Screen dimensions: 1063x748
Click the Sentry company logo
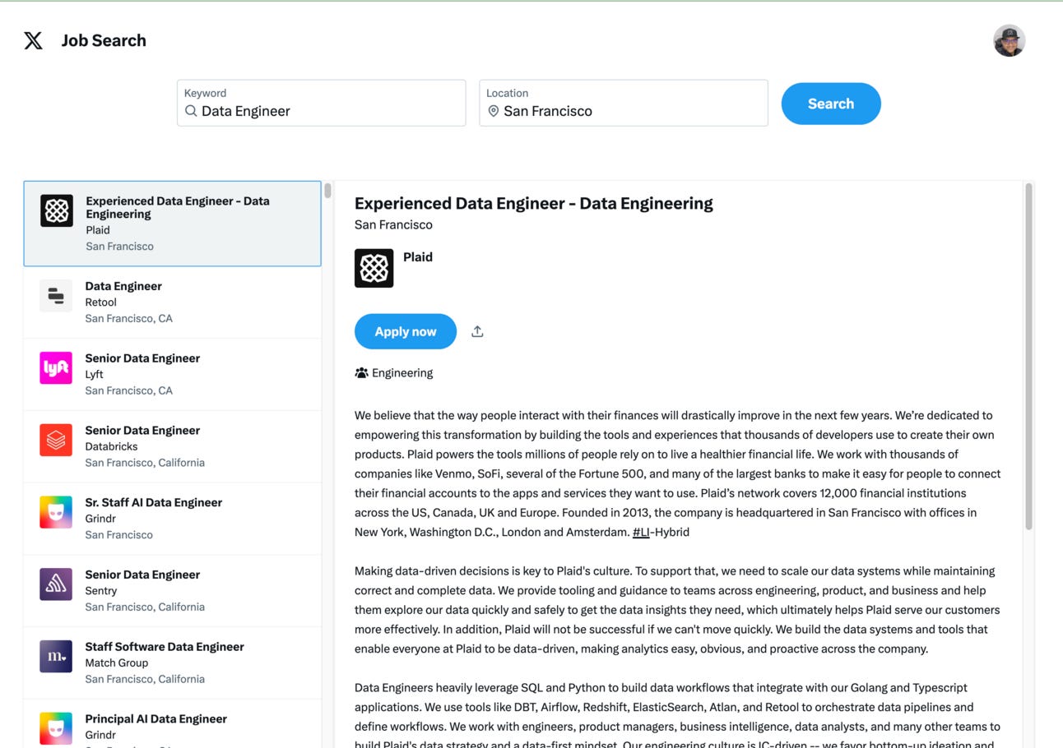point(56,584)
